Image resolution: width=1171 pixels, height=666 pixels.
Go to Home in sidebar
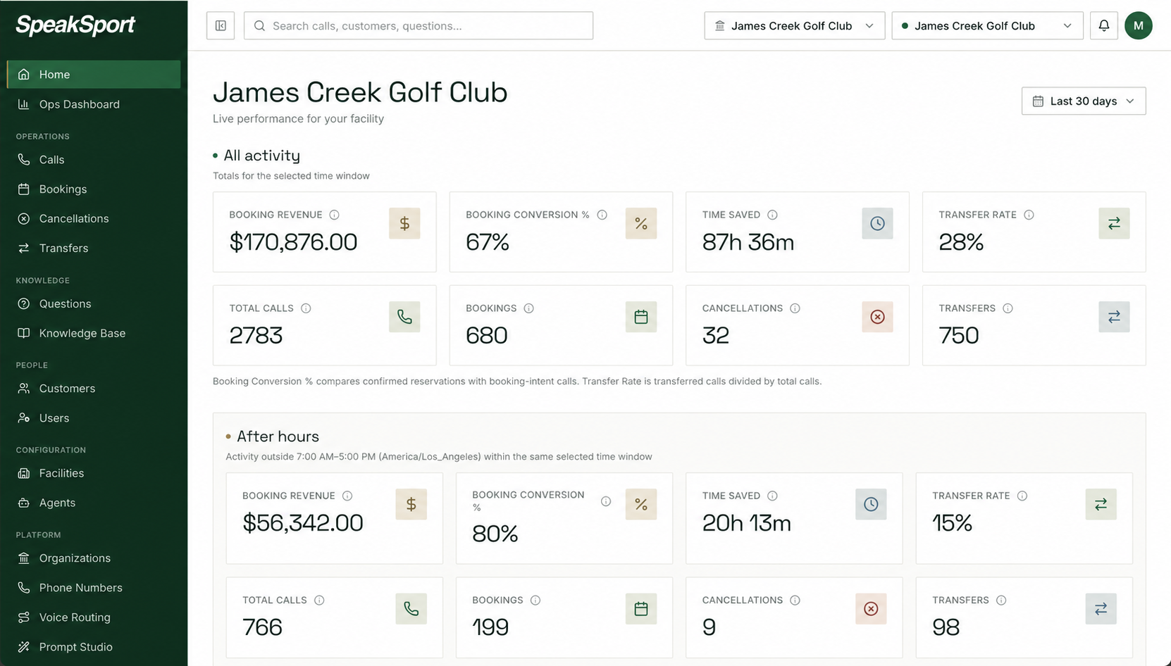[x=94, y=75]
